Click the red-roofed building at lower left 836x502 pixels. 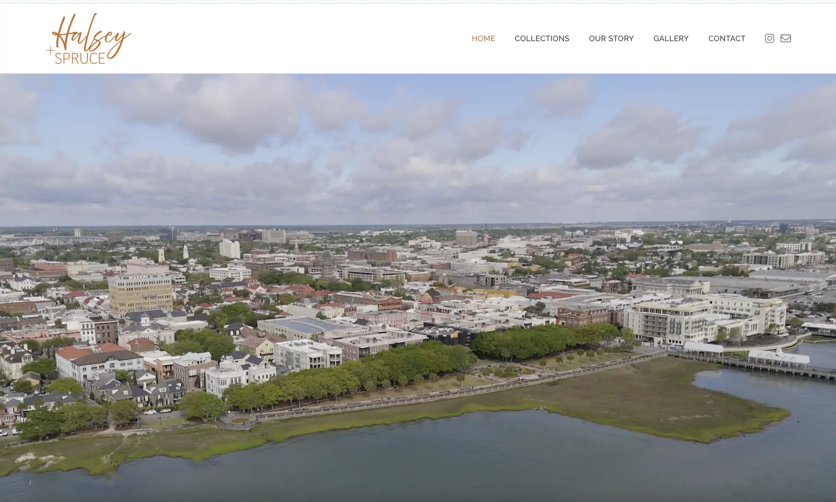pos(74,352)
